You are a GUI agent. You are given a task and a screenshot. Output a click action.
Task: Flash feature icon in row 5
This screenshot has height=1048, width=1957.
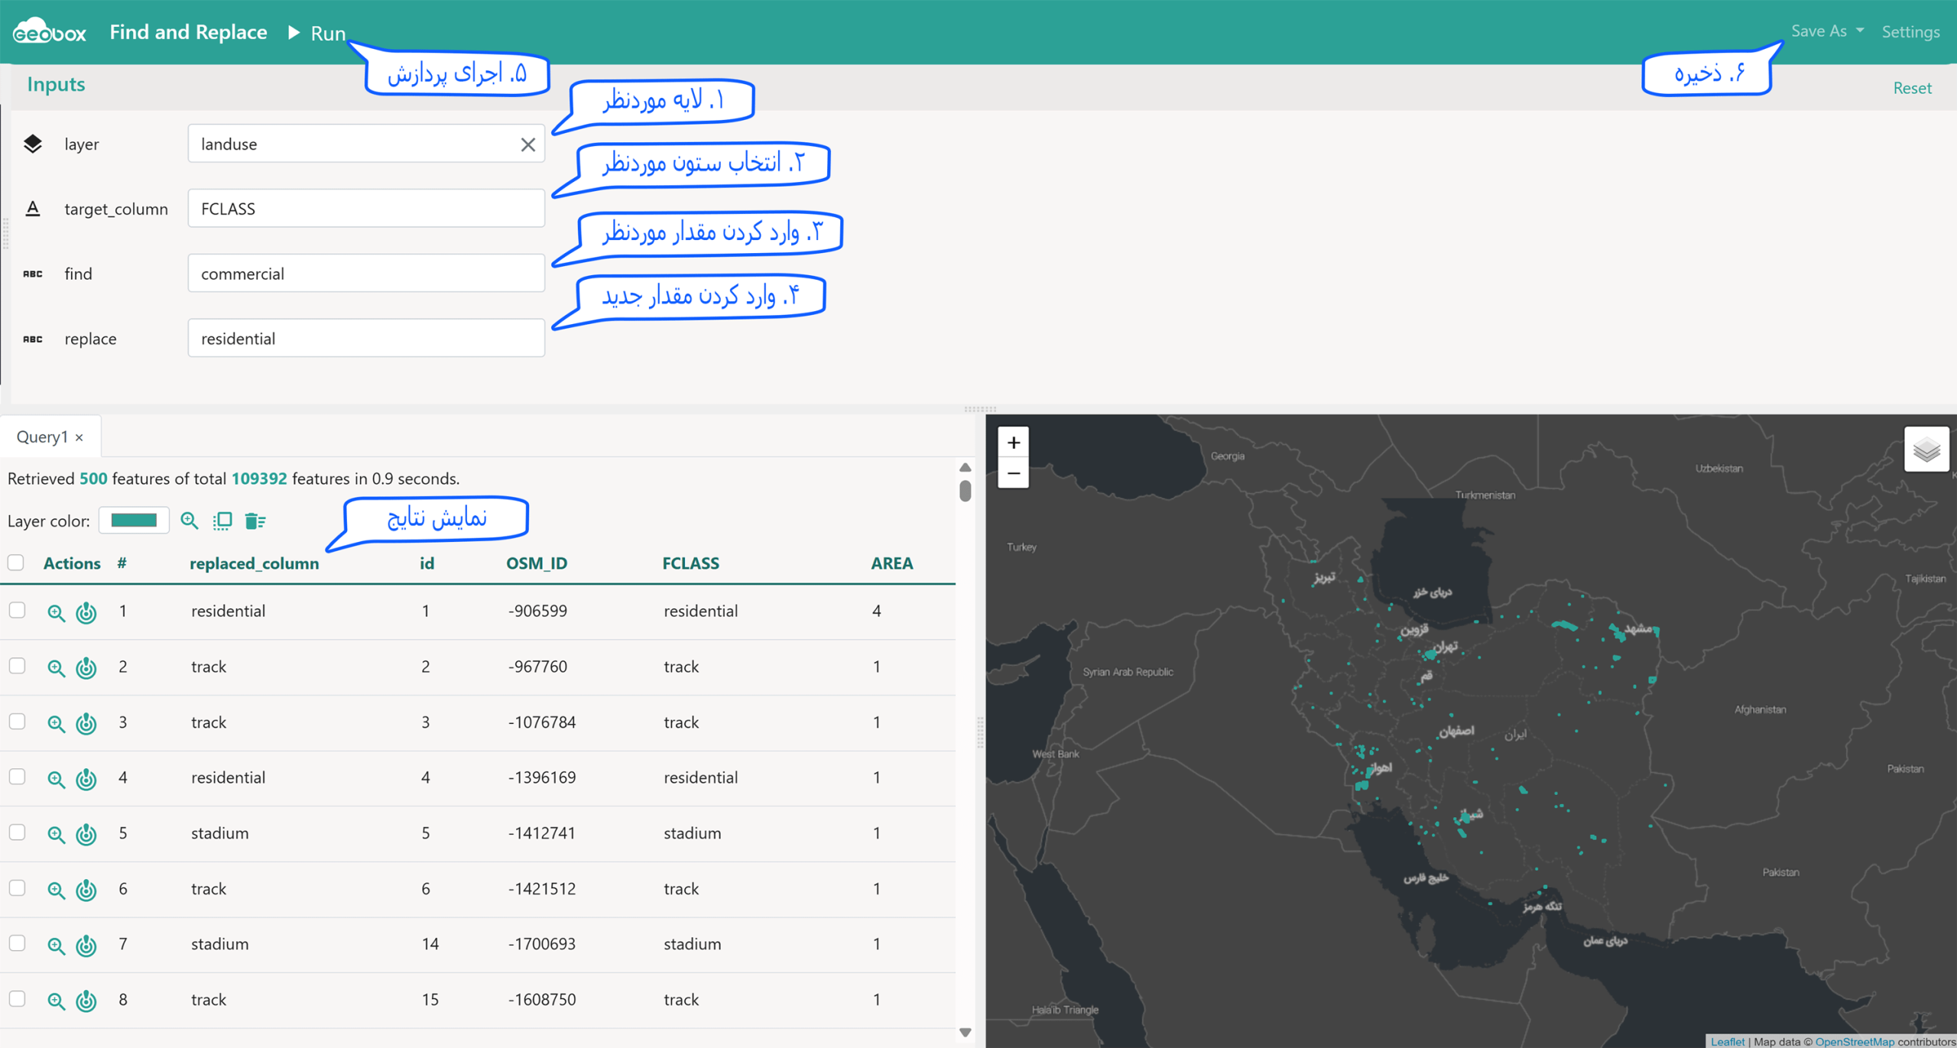click(x=86, y=834)
